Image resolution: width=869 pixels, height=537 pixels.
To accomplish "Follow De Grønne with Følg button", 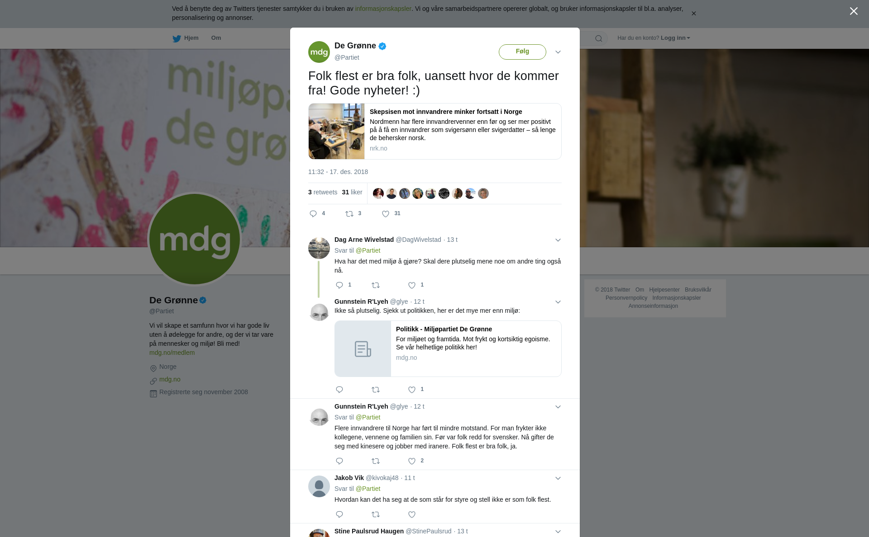I will pos(522,52).
